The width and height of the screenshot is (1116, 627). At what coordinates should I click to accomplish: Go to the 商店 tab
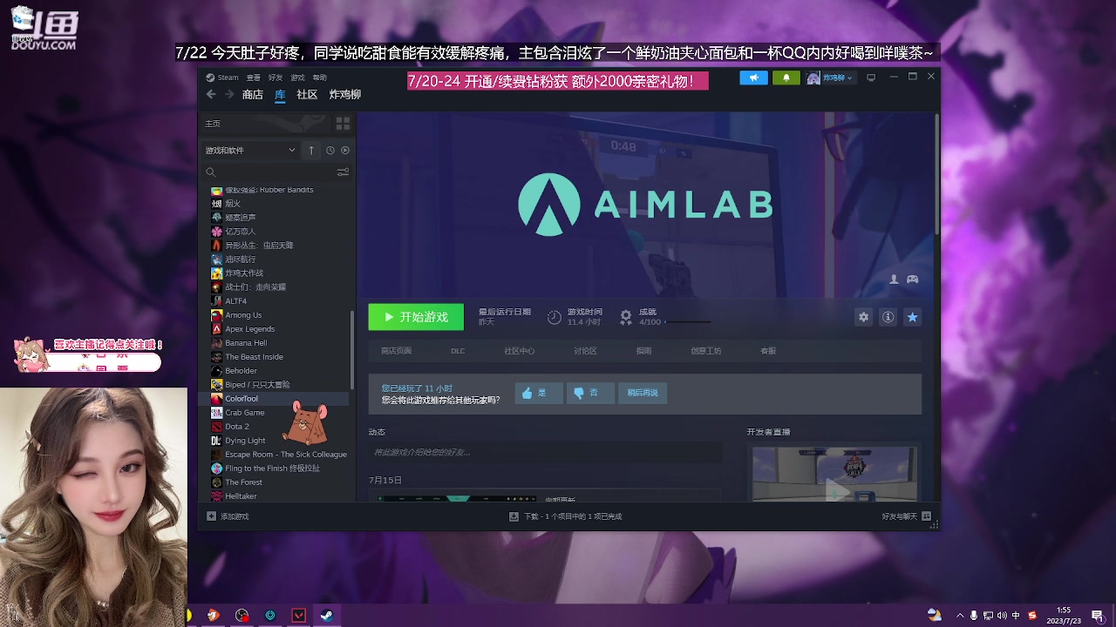[253, 94]
